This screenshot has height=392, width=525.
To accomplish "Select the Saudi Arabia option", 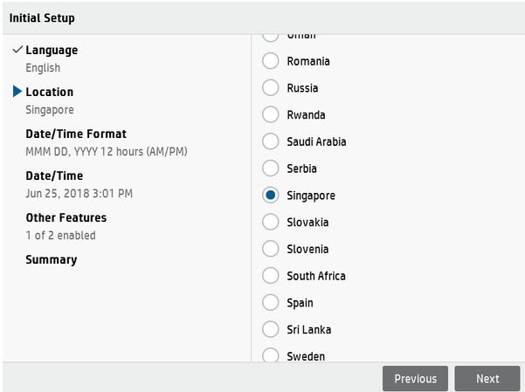I will 271,141.
